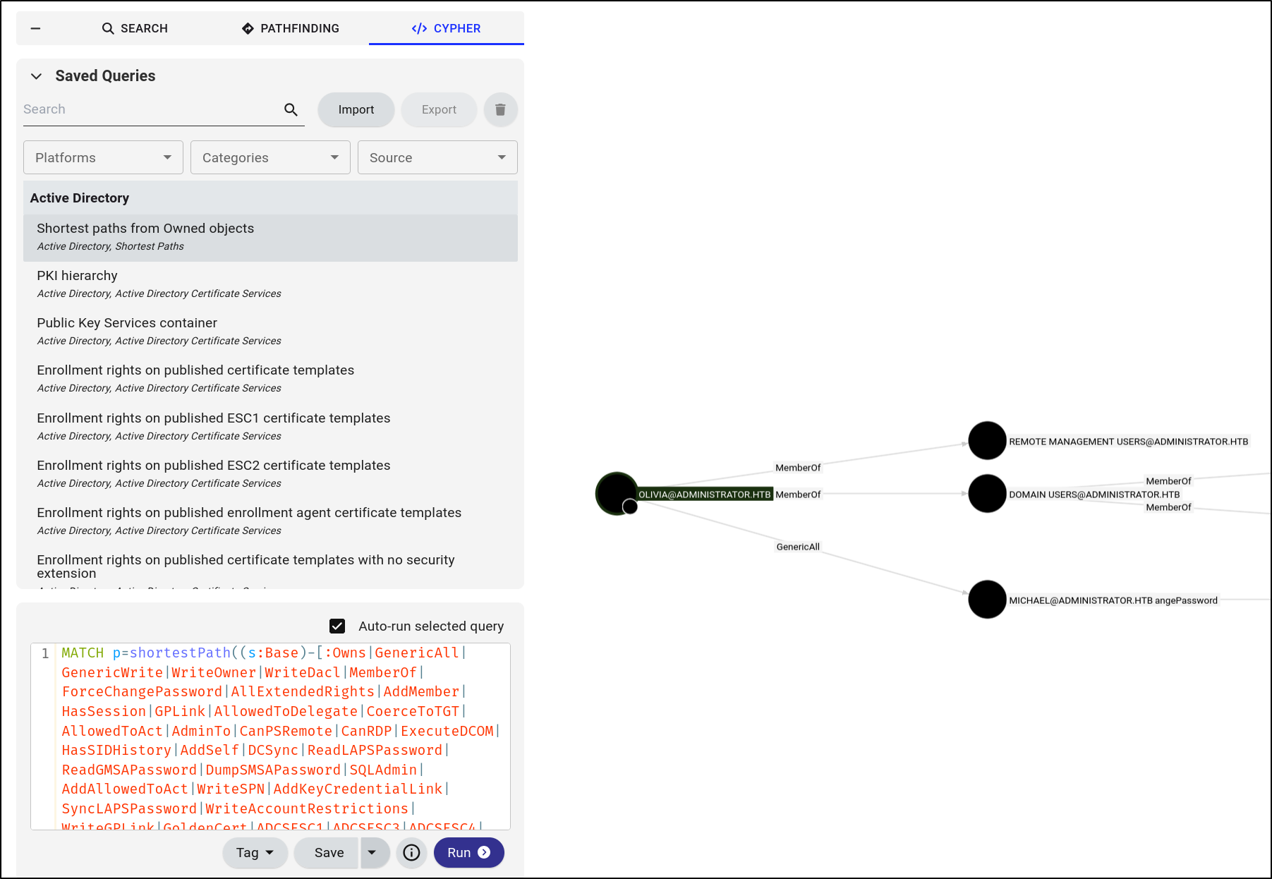Screen dimensions: 1272x879
Task: Open the Platforms dropdown
Action: [x=103, y=157]
